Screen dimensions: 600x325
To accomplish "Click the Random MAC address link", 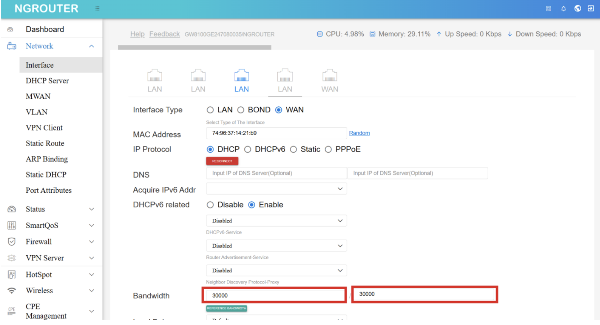I will [359, 133].
